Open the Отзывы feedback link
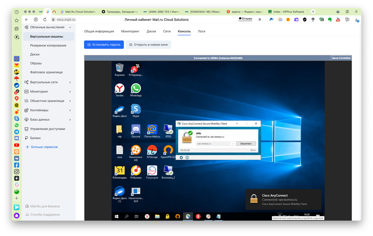Screen dimensions: 373x236 [245, 19]
